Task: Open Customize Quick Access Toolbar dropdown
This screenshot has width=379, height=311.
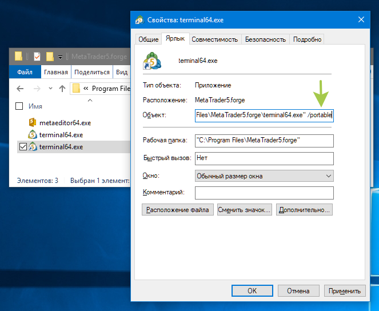Action: coord(60,57)
